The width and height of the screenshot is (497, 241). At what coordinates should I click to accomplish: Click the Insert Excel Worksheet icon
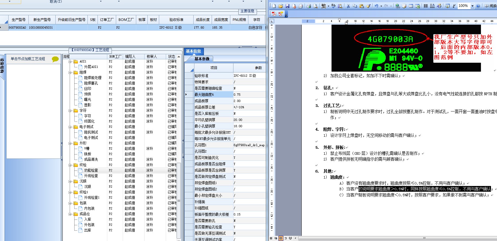tap(418, 6)
